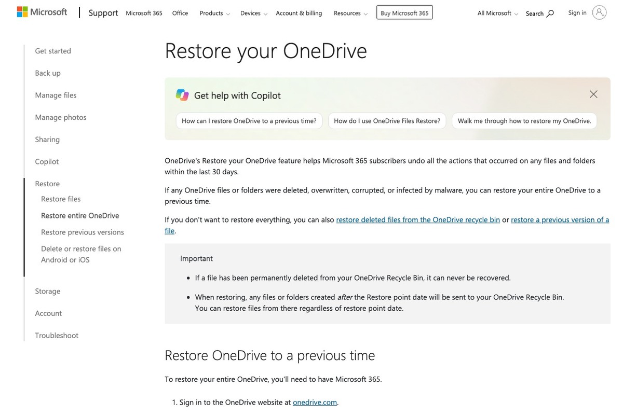
Task: Open Account & billing nav item
Action: (x=299, y=13)
